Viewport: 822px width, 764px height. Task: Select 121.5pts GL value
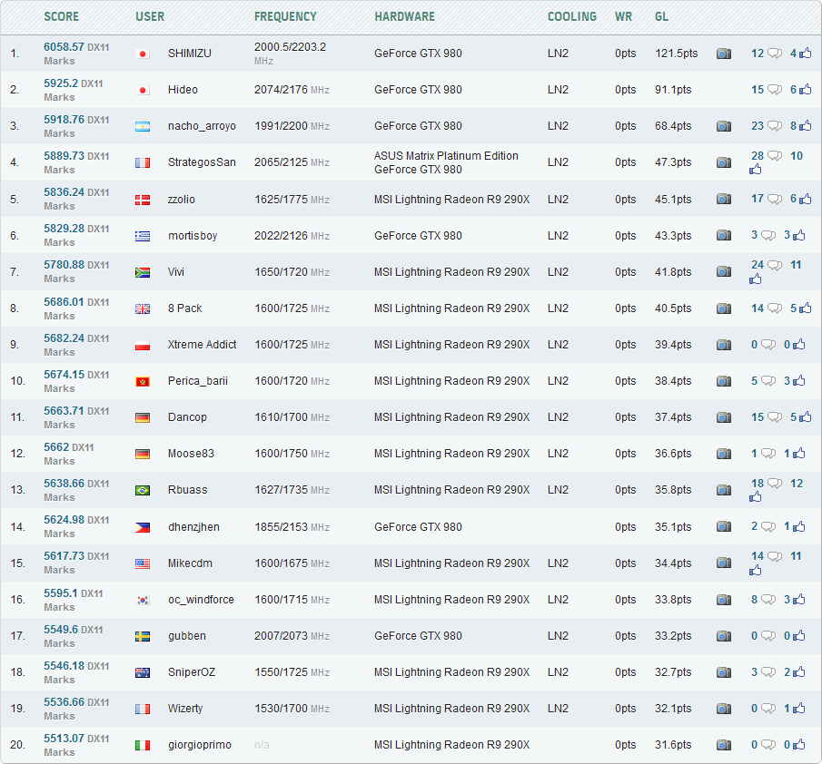[x=677, y=54]
